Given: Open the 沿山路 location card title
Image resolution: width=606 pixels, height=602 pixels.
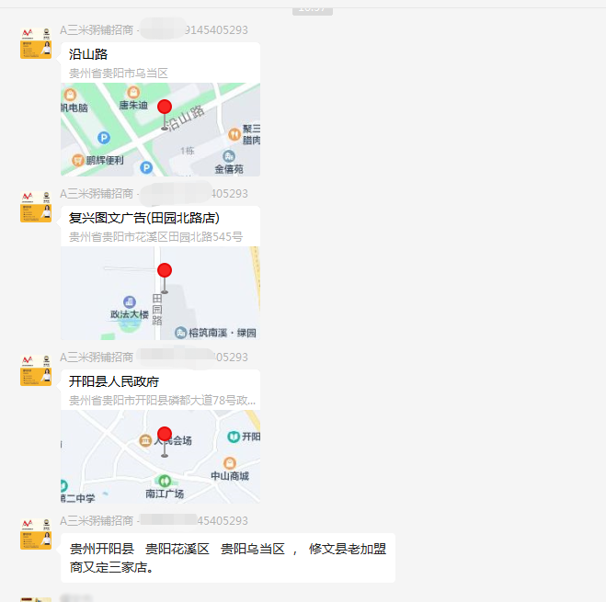Looking at the screenshot, I should 88,54.
